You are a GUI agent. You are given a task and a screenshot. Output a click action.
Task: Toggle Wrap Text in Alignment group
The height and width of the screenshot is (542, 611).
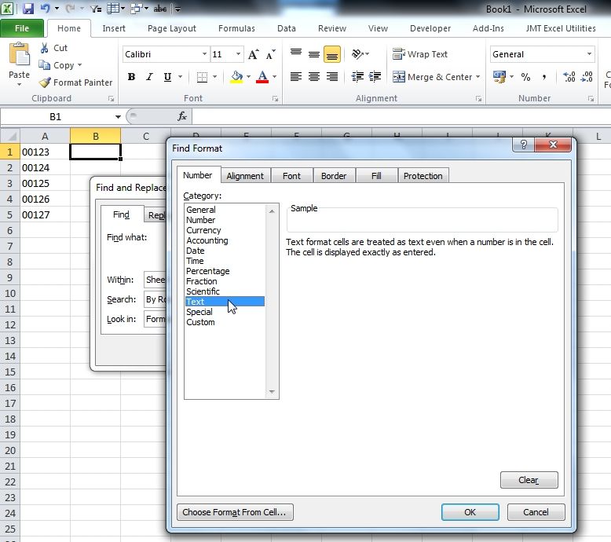(x=420, y=54)
